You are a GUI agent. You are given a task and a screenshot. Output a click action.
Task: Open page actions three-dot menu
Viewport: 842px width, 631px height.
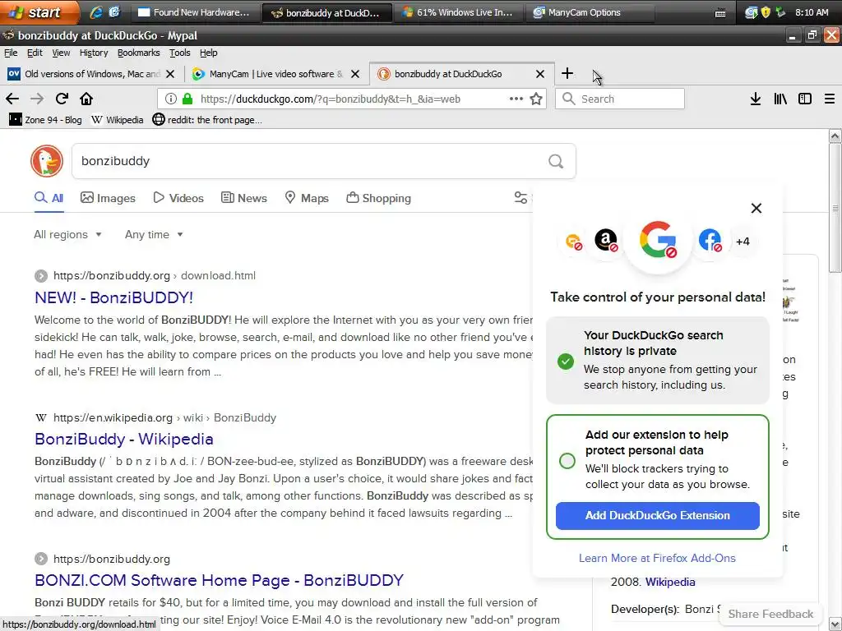[x=516, y=99]
